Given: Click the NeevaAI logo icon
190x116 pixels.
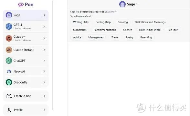Looking at the screenshot, I should 9,72.
